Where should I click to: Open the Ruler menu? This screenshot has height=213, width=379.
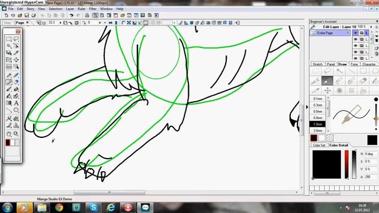tap(82, 9)
